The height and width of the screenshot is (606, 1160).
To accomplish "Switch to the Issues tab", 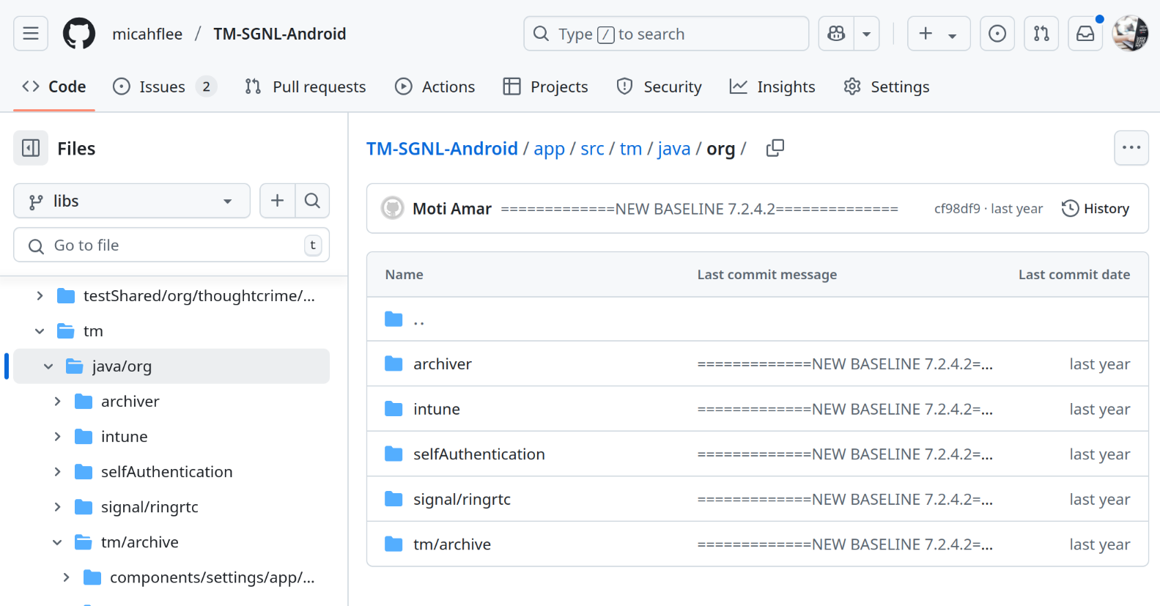I will (164, 86).
